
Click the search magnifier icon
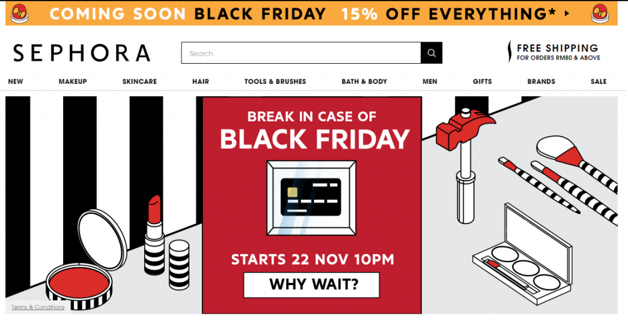tap(431, 53)
